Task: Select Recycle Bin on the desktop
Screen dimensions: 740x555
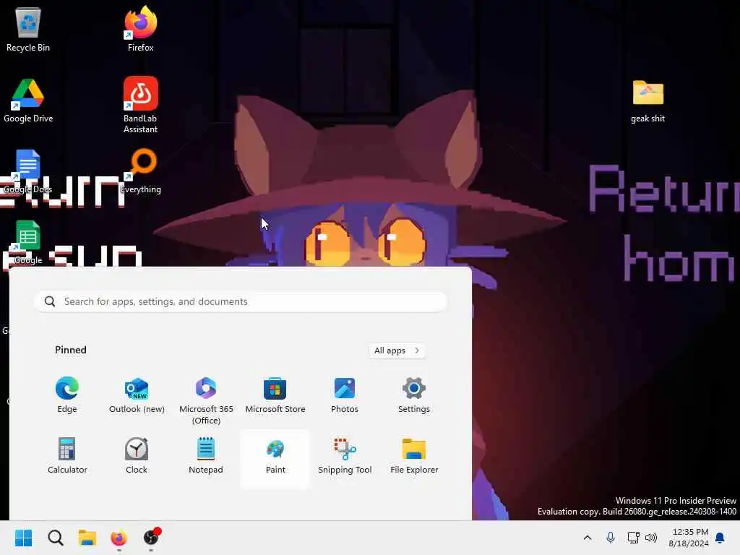Action: tap(28, 29)
